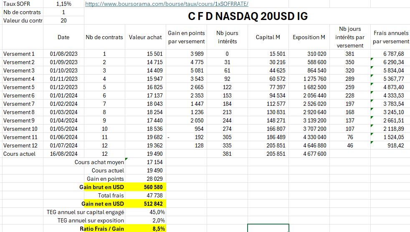Click annual fees cell 3 783,54
This screenshot has width=410, height=232.
tap(390, 104)
